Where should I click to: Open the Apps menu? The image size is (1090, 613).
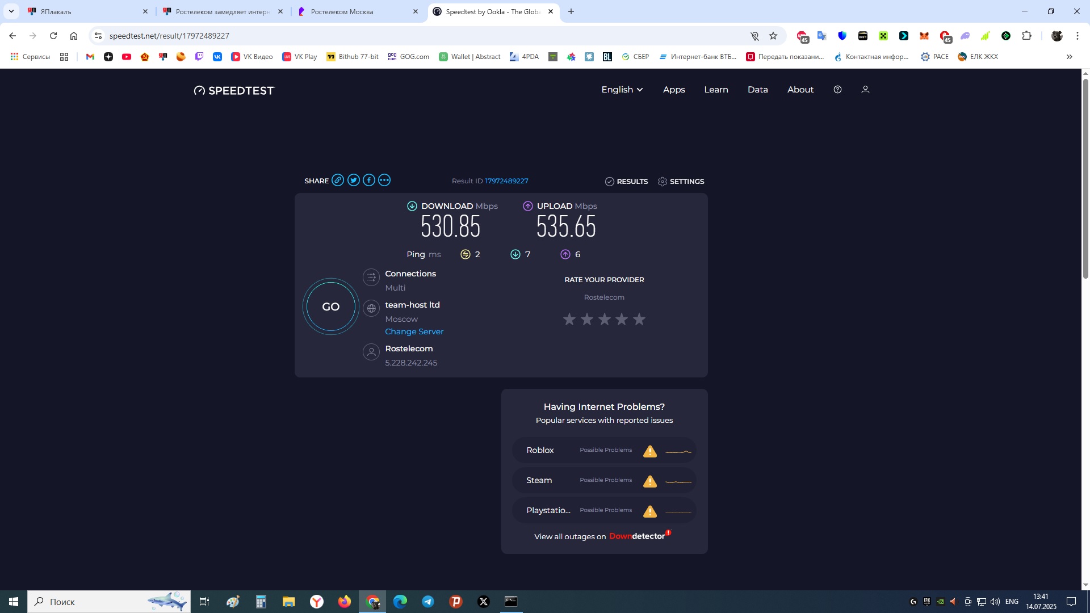point(674,90)
